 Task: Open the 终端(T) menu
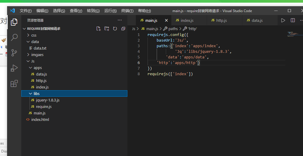[127, 11]
